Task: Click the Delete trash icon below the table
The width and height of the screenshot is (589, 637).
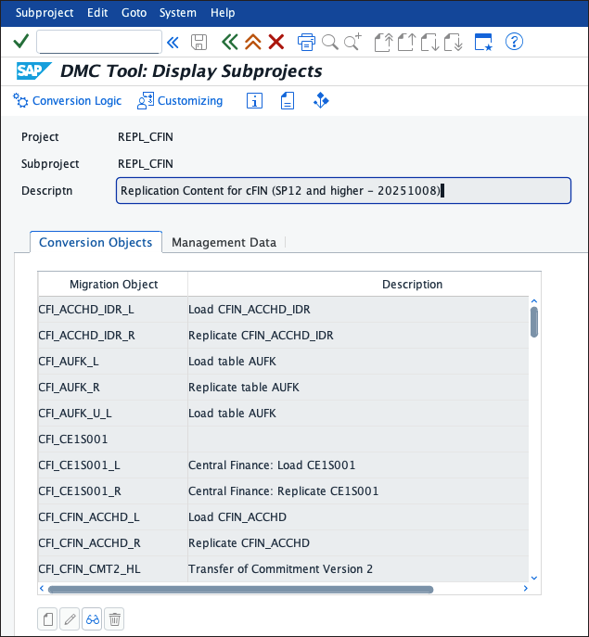Action: (115, 619)
